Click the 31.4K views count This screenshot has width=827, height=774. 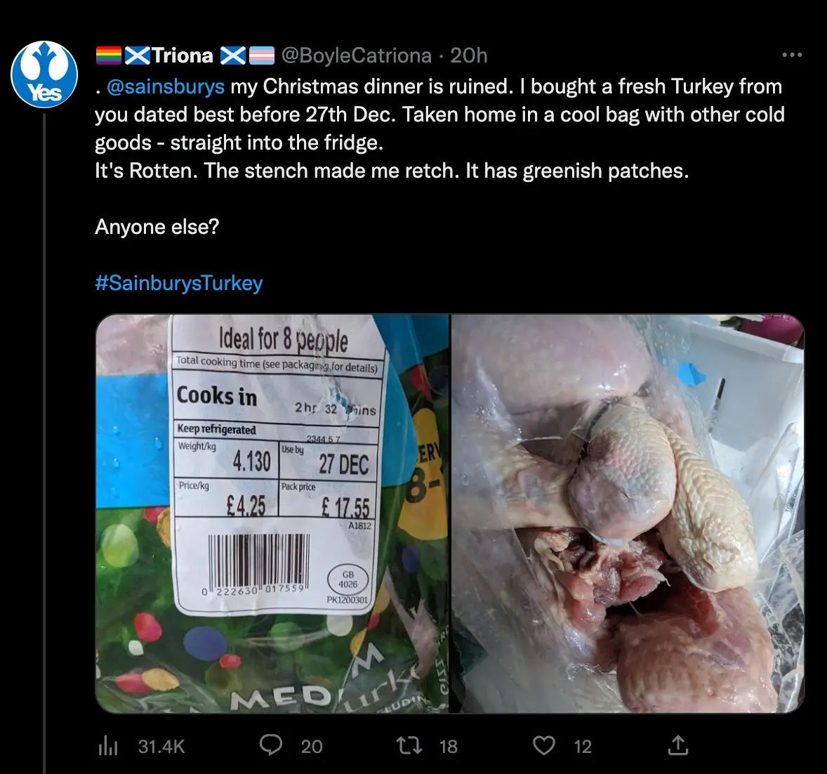pyautogui.click(x=161, y=747)
